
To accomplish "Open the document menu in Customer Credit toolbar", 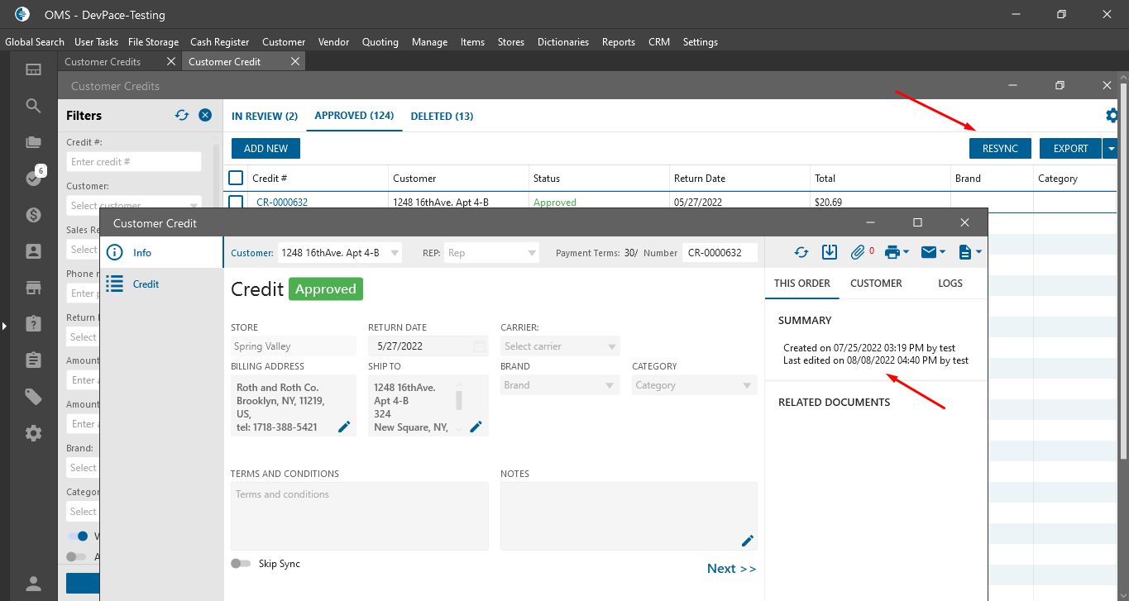I will point(969,252).
